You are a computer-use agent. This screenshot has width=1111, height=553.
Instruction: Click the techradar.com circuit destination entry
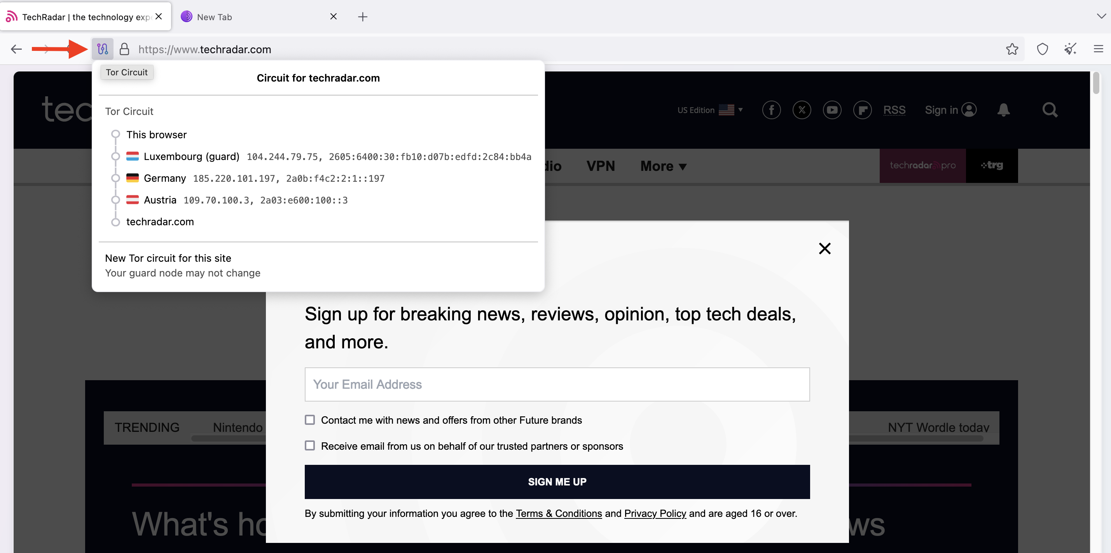pos(160,221)
